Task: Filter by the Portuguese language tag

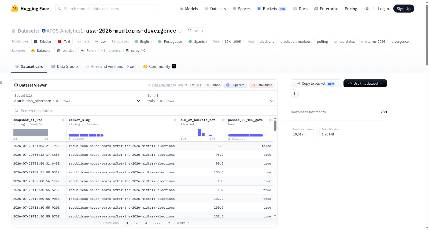Action: click(x=170, y=41)
